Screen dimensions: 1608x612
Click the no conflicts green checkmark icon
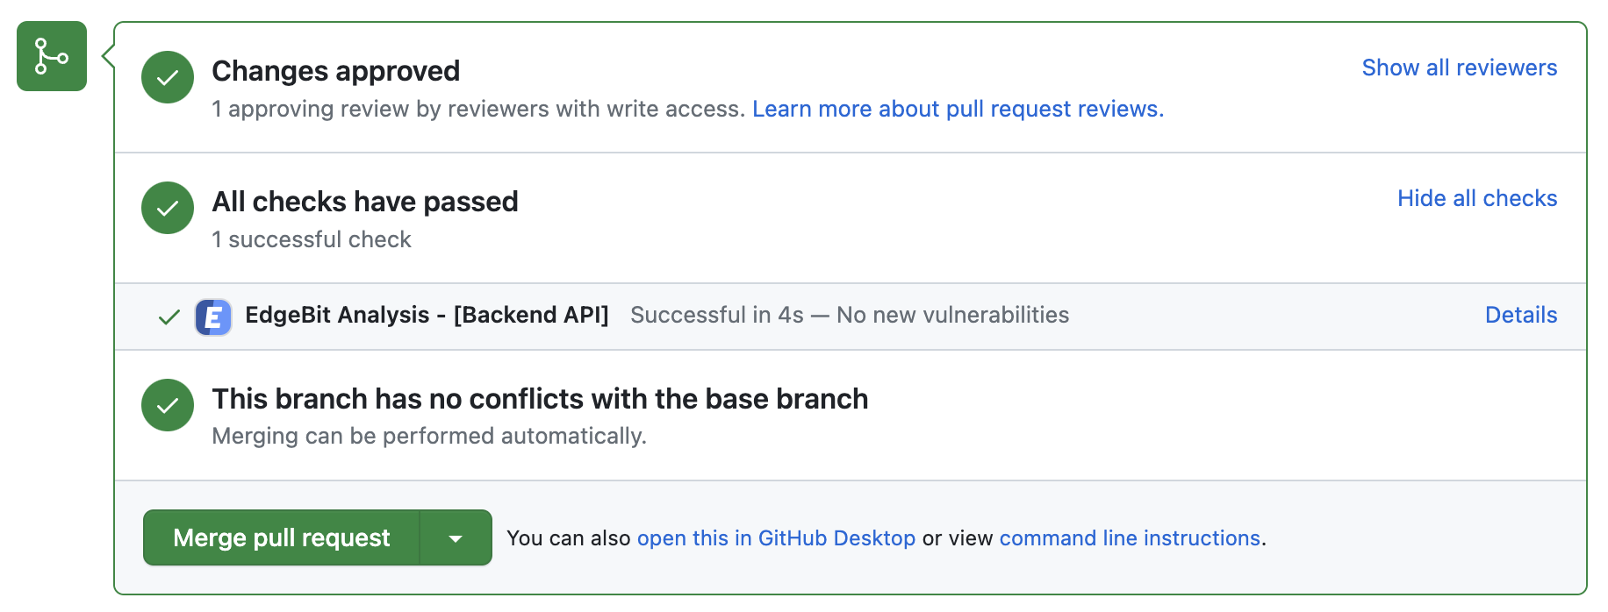tap(168, 405)
